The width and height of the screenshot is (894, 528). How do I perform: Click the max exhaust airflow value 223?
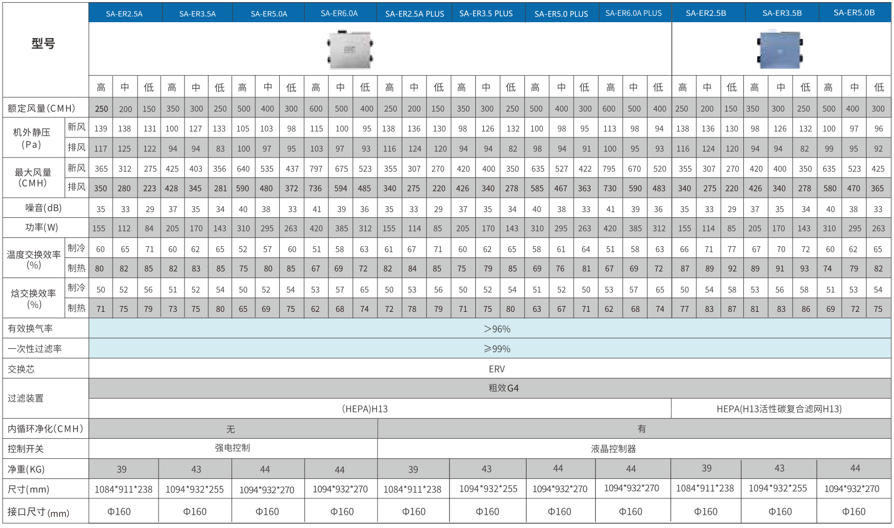(x=150, y=188)
